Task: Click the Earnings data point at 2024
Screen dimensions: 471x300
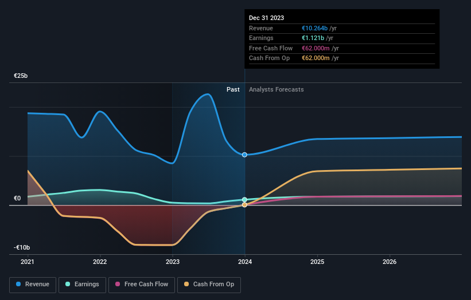Action: coord(244,200)
